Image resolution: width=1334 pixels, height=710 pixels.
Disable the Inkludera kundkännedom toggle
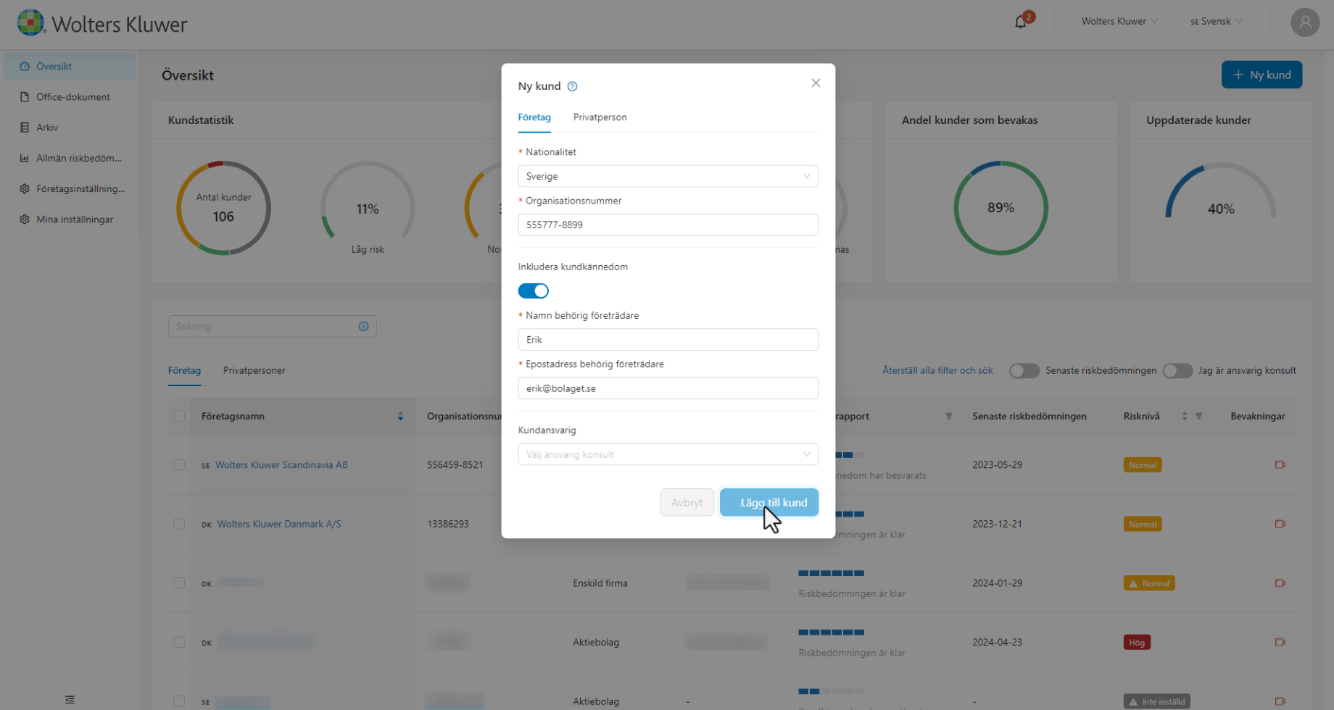(533, 291)
